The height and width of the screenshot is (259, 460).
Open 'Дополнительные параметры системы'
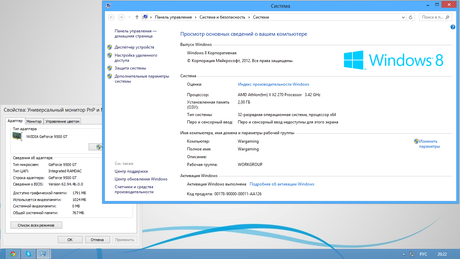click(x=142, y=79)
